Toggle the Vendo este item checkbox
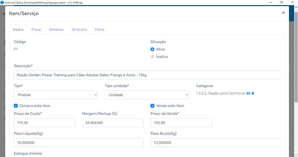Screen dimensions: 298x157 pos(152,106)
